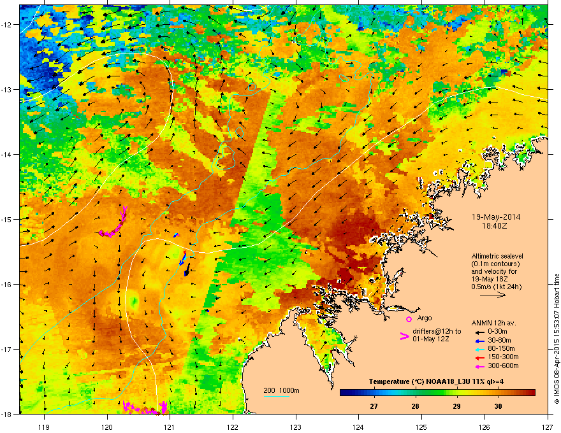Click the black 0-30m arrow legend symbol
Screen dimensions: 561x433
[x=480, y=332]
